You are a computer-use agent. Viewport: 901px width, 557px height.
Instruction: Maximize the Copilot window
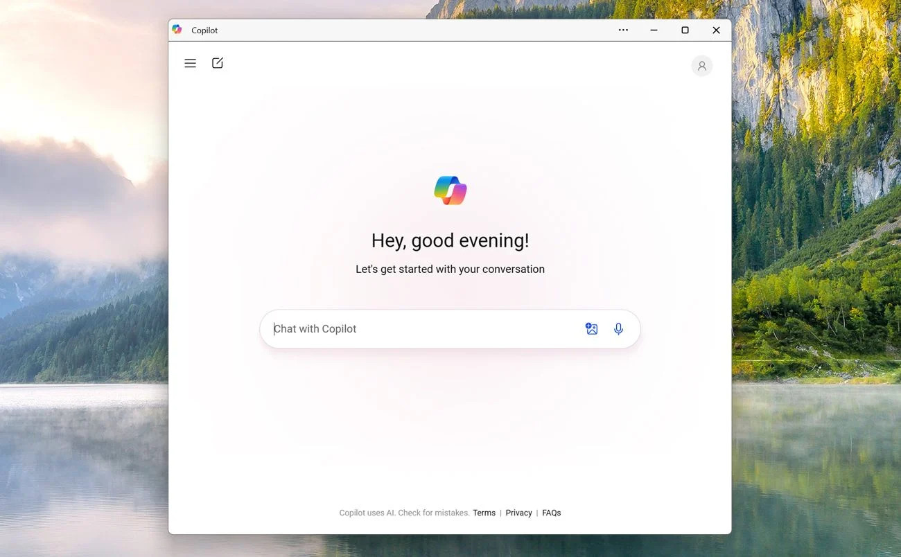[685, 30]
